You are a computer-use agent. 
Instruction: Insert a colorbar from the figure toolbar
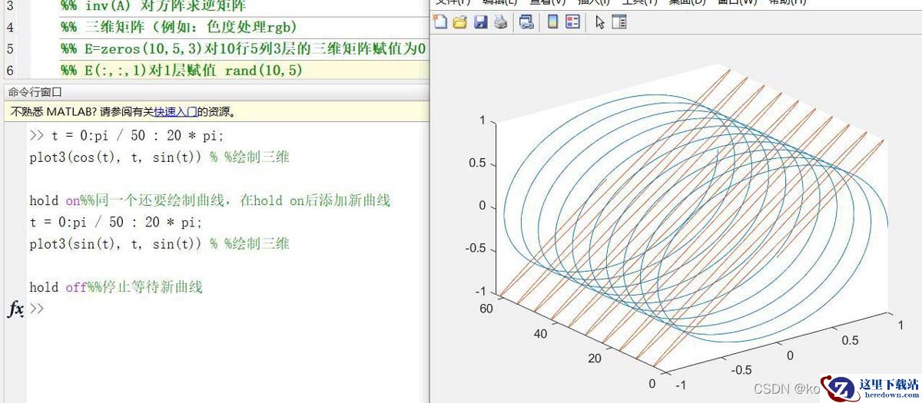pyautogui.click(x=552, y=21)
